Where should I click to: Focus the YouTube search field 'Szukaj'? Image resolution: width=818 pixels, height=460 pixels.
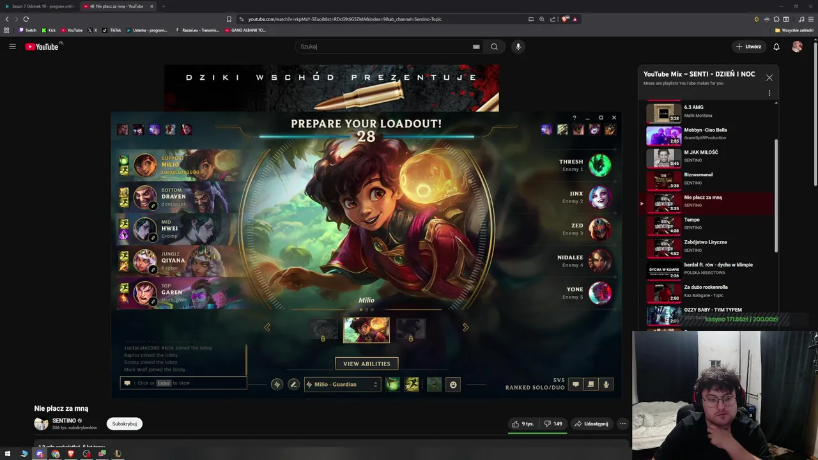pos(383,47)
